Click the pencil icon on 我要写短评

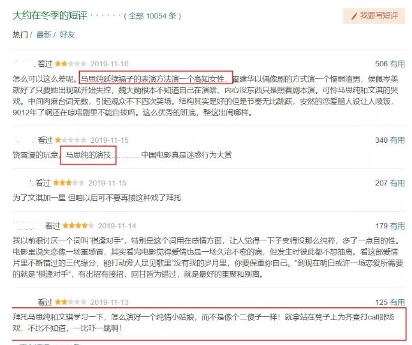tap(354, 16)
